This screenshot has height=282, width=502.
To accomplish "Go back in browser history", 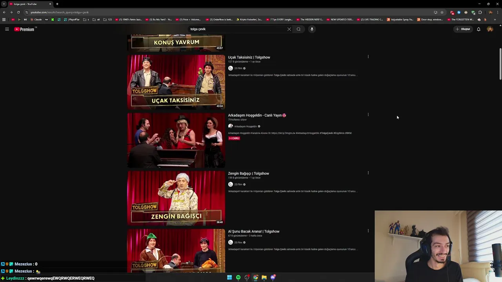I will 4,12.
